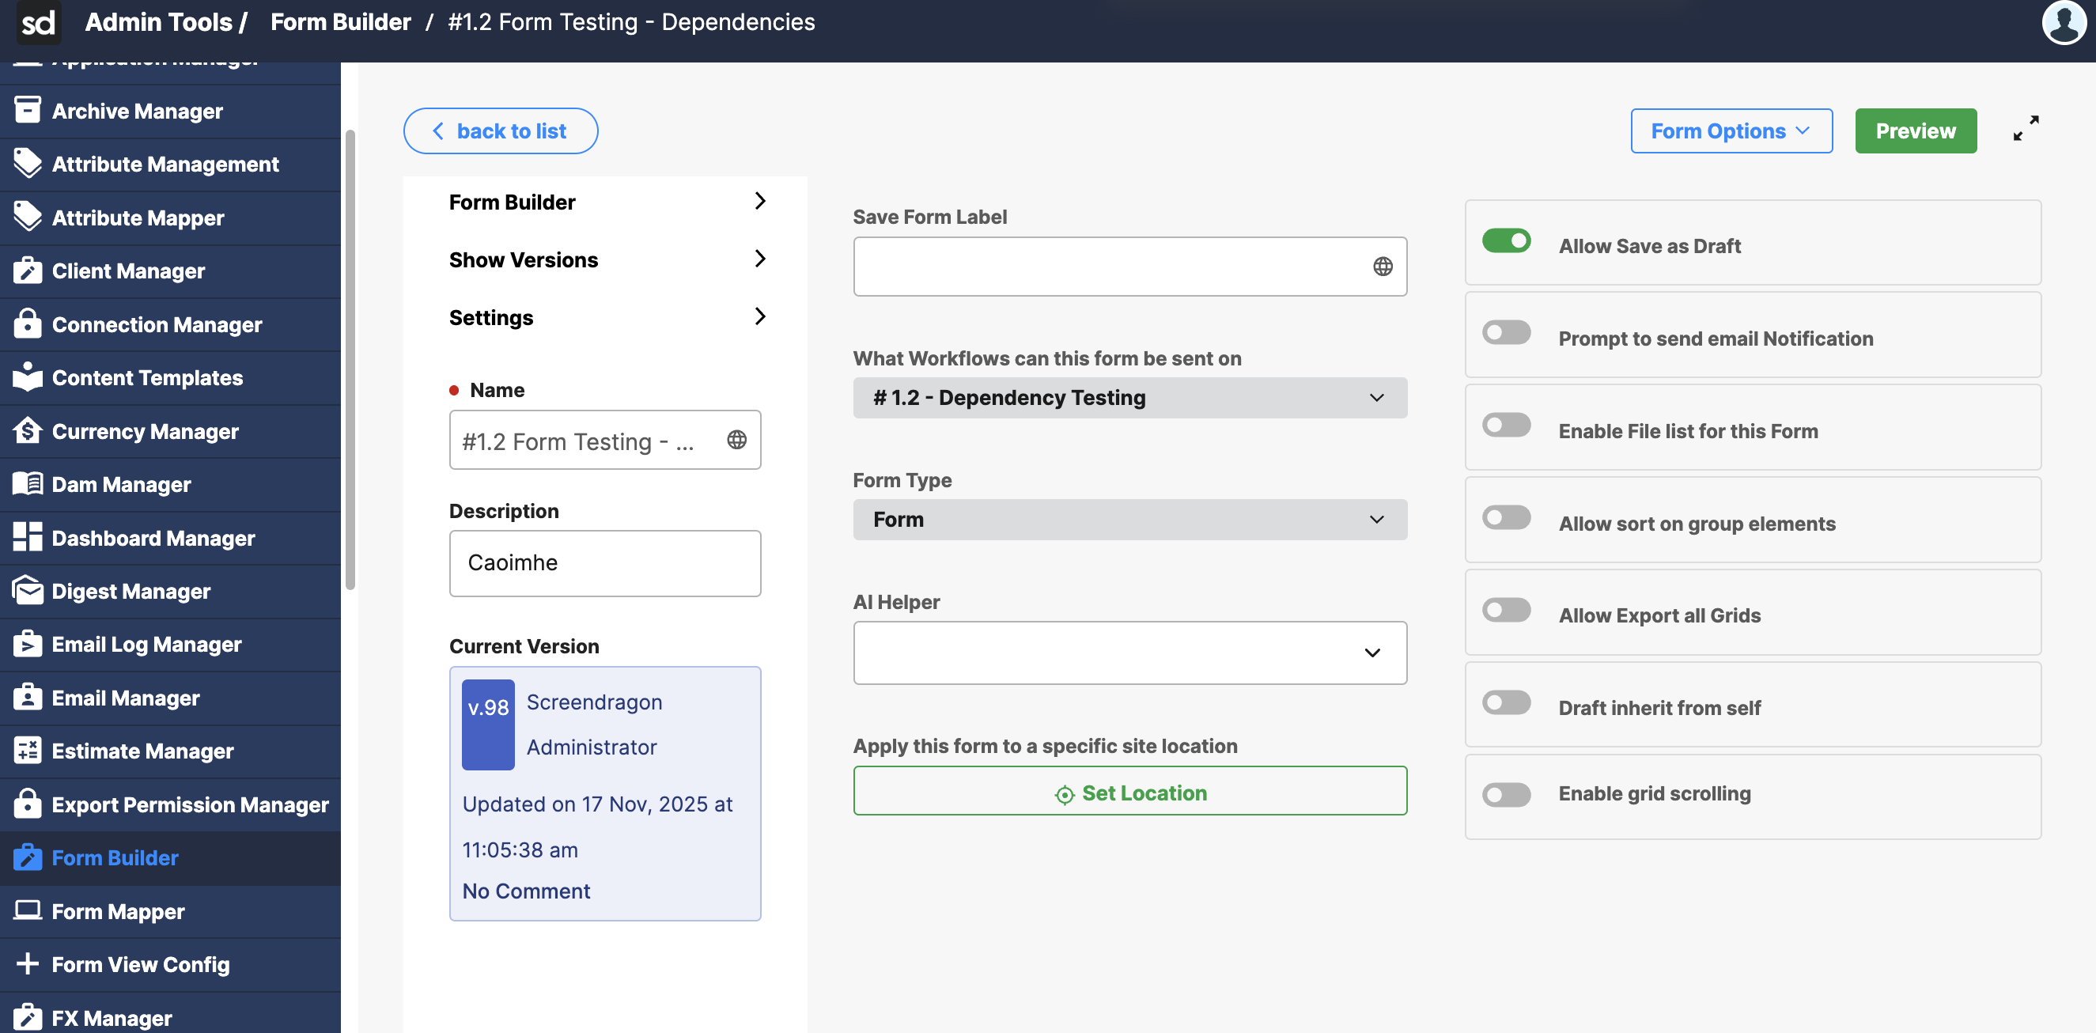
Task: Click the green Preview button
Action: pyautogui.click(x=1915, y=131)
